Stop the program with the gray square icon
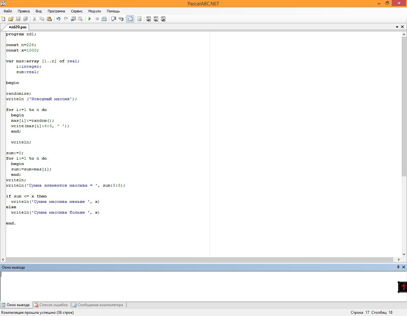Viewport: 407px width, 316px height. (97, 19)
